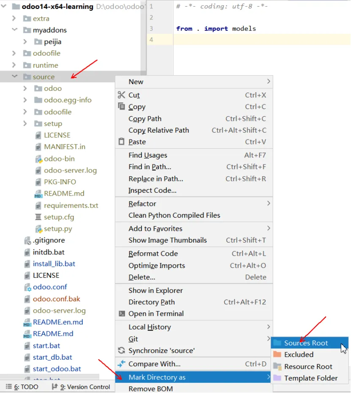Click the Version Control branch icon
351x393 pixels.
54,387
